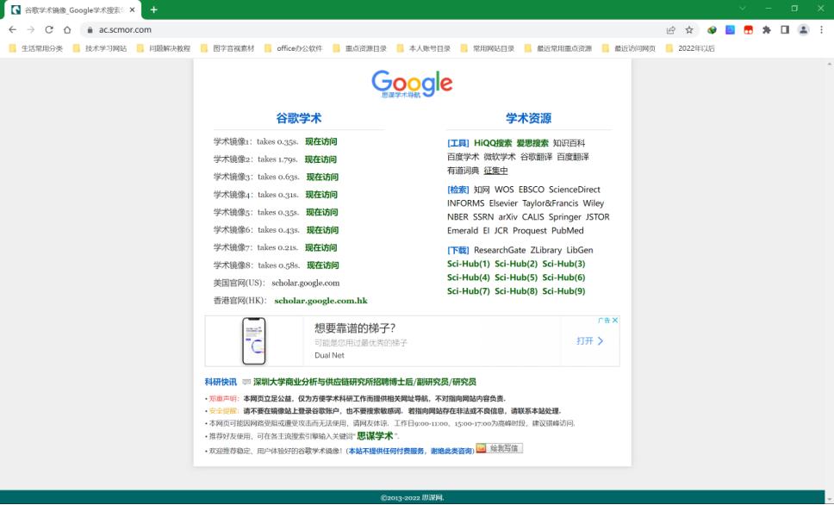Visit 学术镜像2 via 现在访问
The width and height of the screenshot is (834, 505).
click(321, 159)
